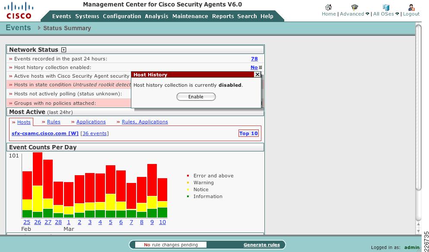Click the vertical page scrollbar thumb

[x=419, y=107]
